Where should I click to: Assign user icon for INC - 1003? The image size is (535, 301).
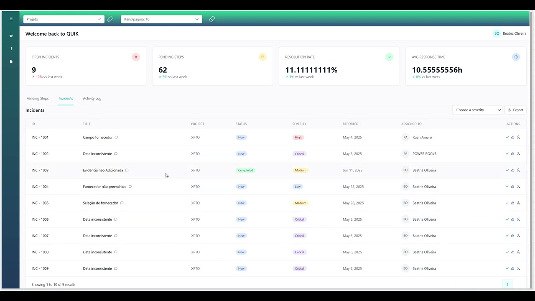coord(519,170)
